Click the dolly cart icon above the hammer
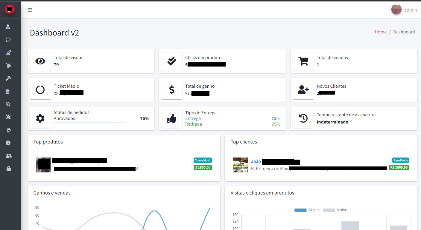Image resolution: width=421 pixels, height=230 pixels. coord(8,66)
